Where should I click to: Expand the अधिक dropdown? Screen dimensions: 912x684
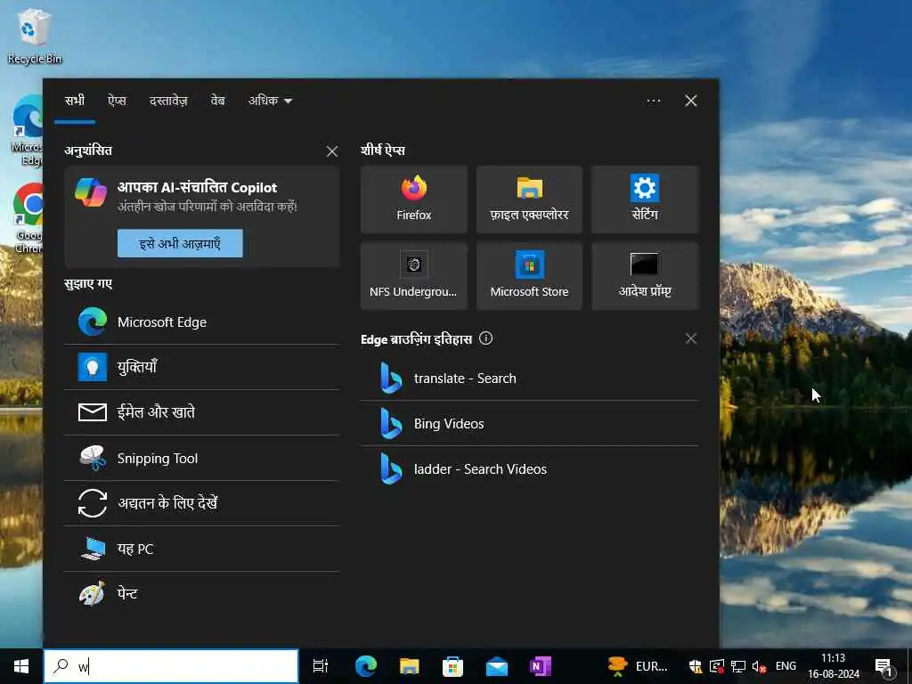271,102
